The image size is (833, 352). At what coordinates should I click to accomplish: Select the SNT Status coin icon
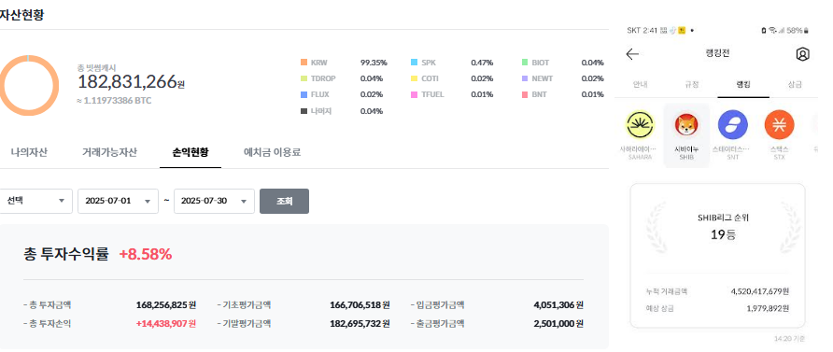[732, 125]
